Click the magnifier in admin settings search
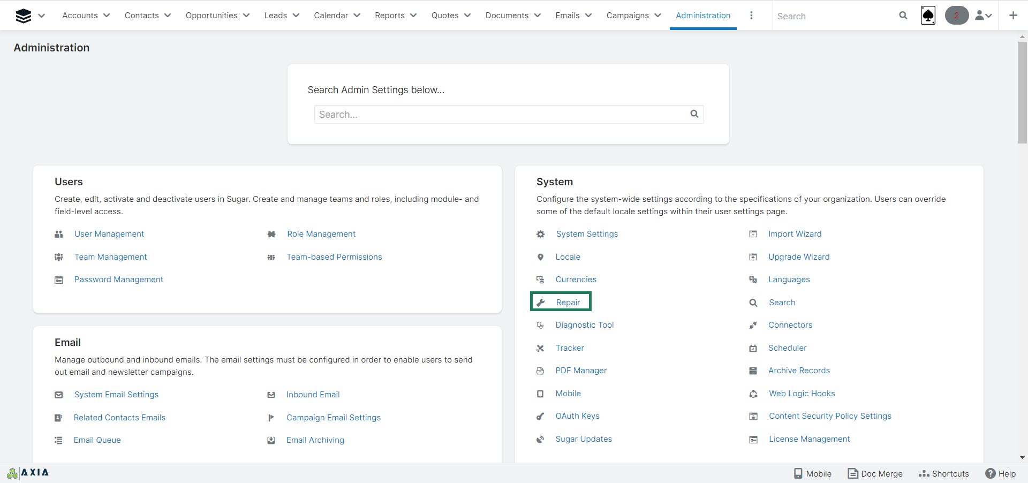The image size is (1028, 483). tap(694, 114)
